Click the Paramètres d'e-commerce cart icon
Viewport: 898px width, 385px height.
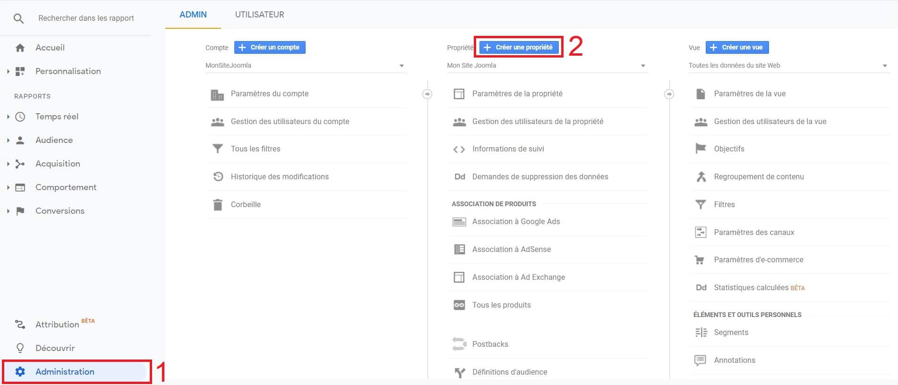pyautogui.click(x=700, y=260)
